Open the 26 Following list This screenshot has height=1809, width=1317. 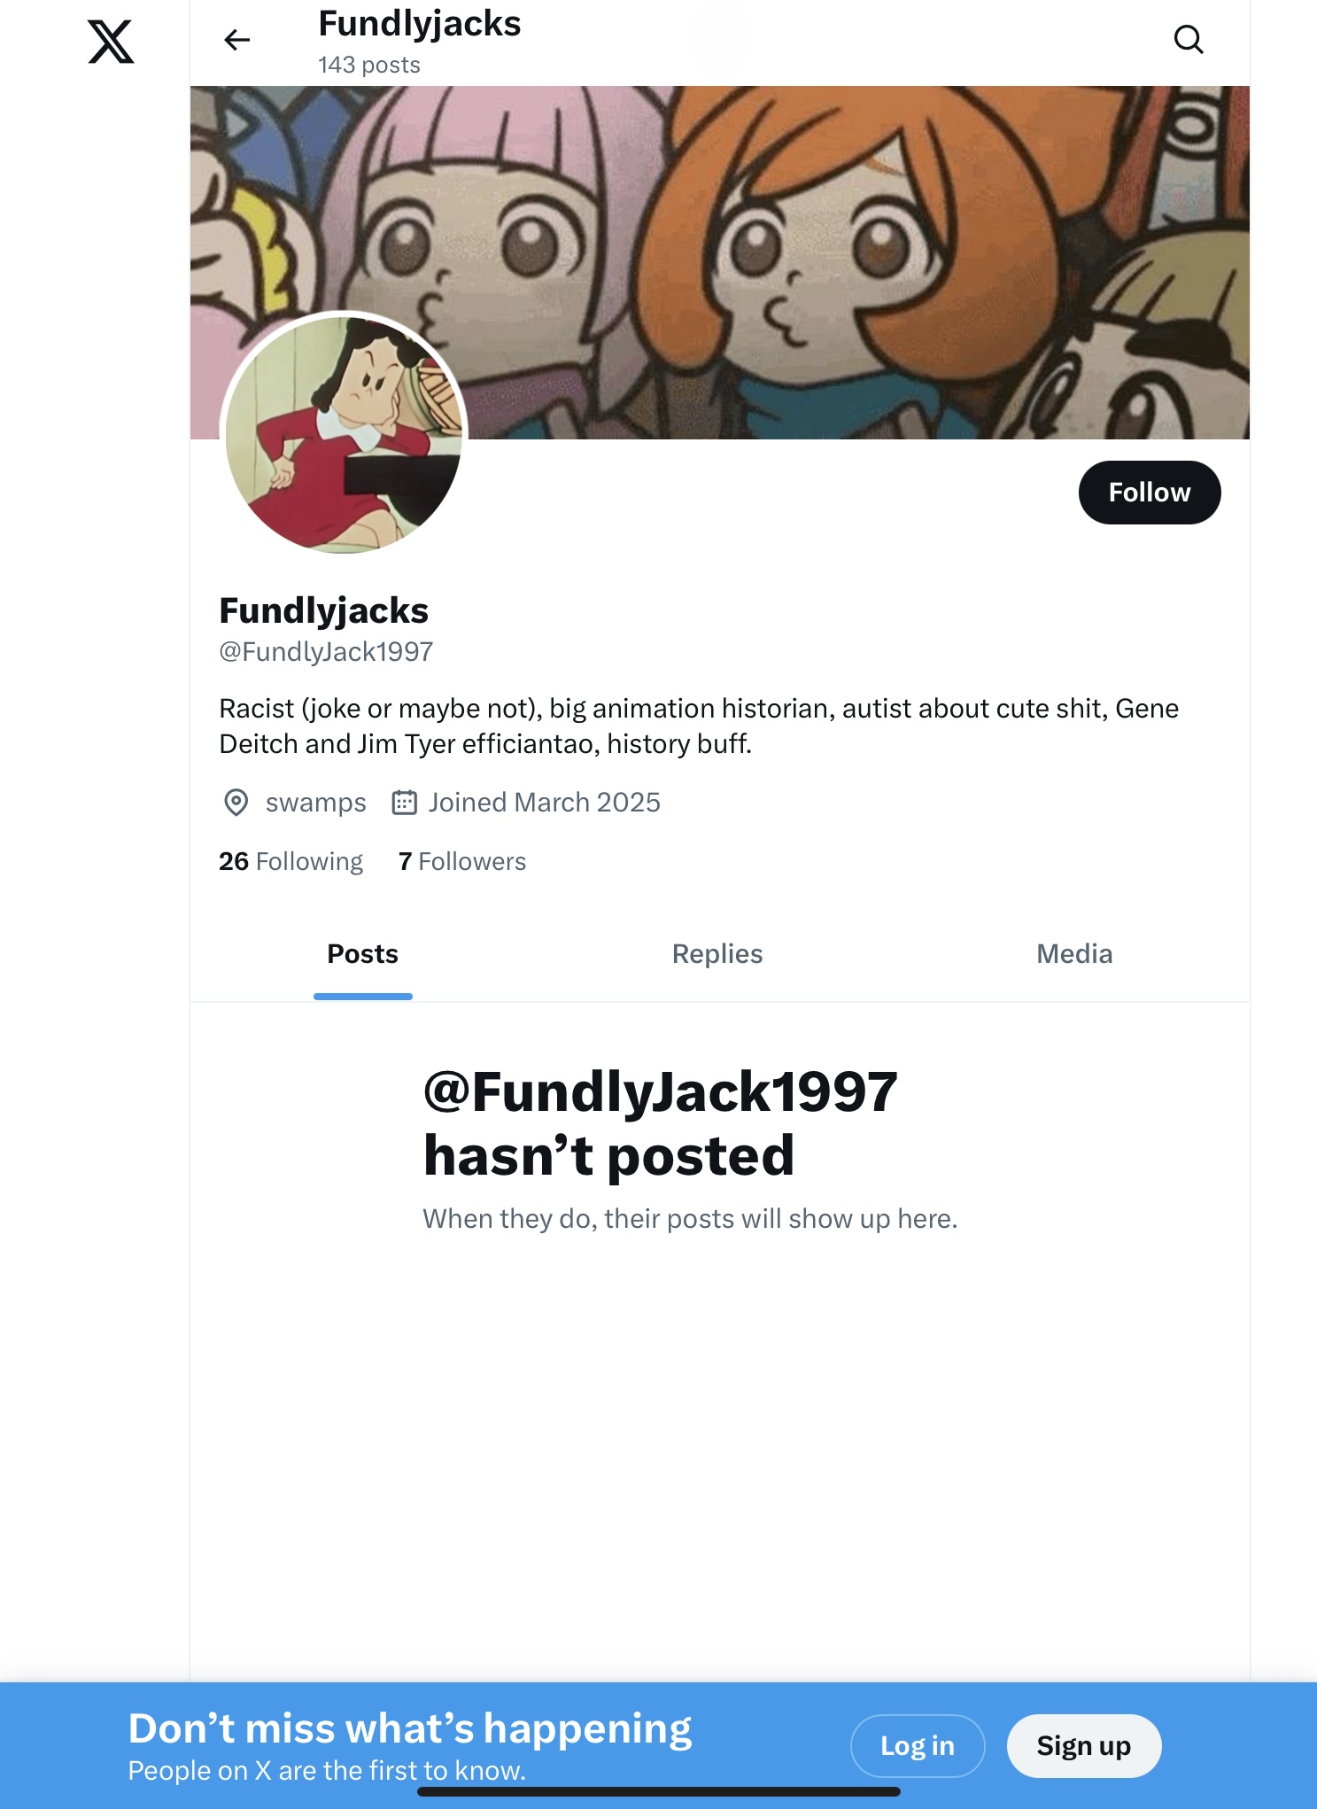(x=291, y=861)
